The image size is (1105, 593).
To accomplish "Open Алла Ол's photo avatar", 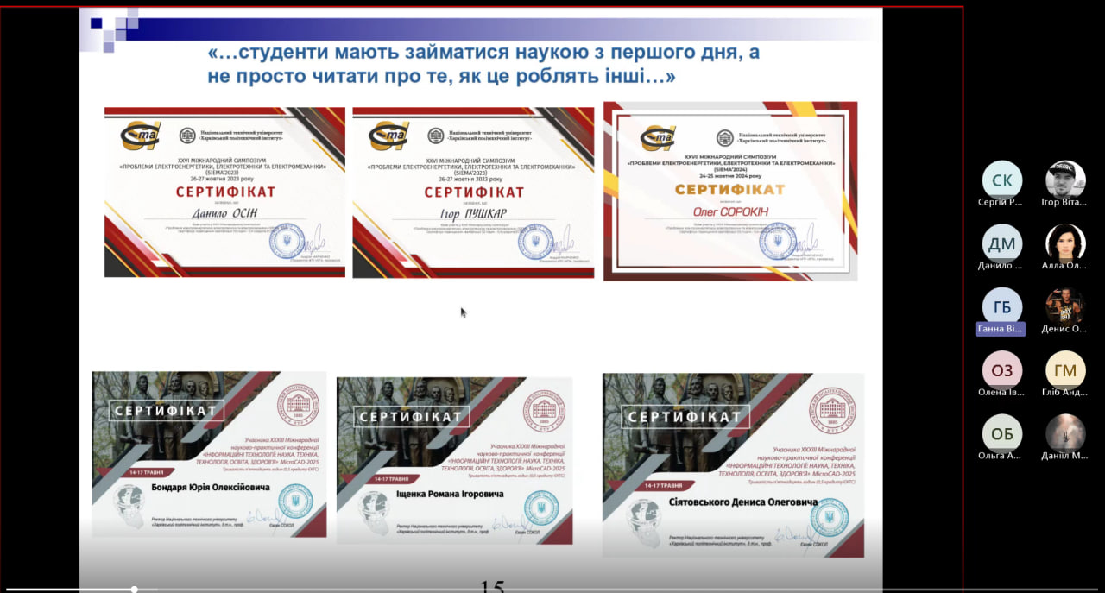I will [x=1065, y=243].
